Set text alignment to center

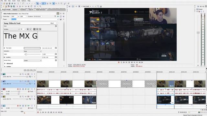click(37, 29)
